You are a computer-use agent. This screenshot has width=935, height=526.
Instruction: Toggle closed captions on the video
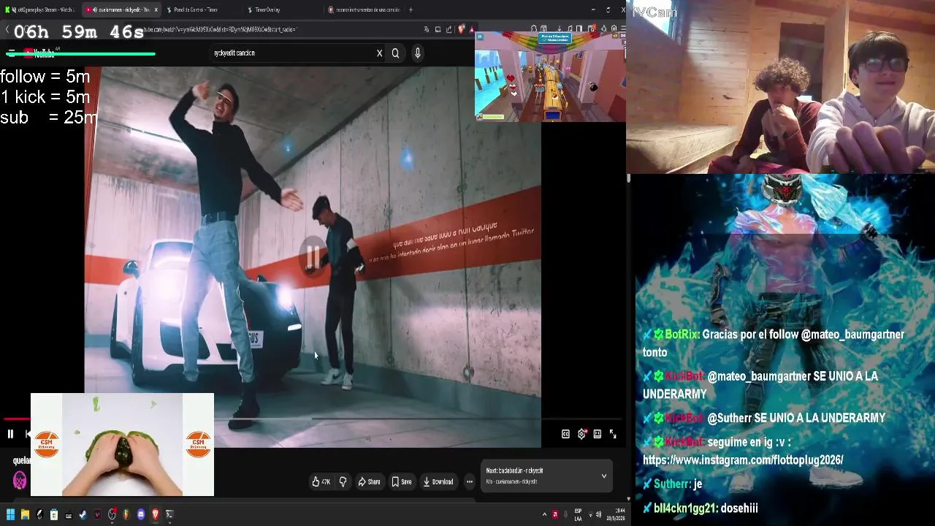coord(565,434)
